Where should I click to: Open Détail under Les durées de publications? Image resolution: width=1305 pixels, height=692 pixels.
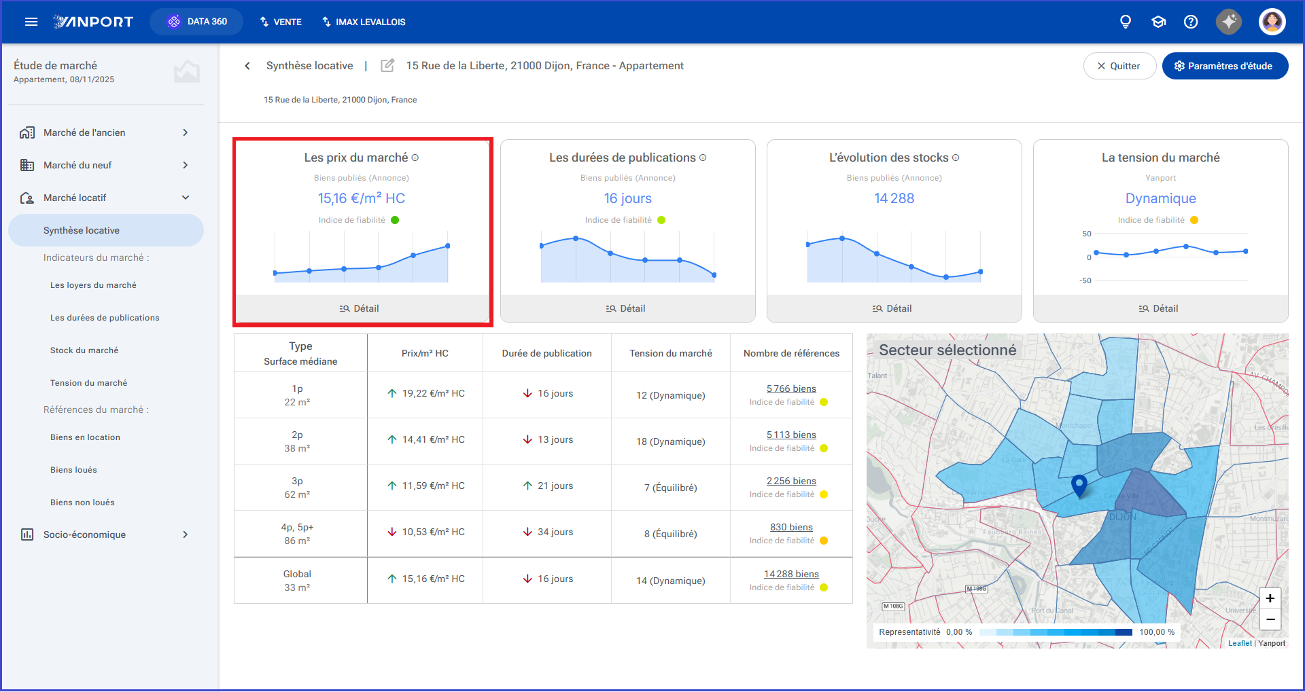pyautogui.click(x=627, y=308)
